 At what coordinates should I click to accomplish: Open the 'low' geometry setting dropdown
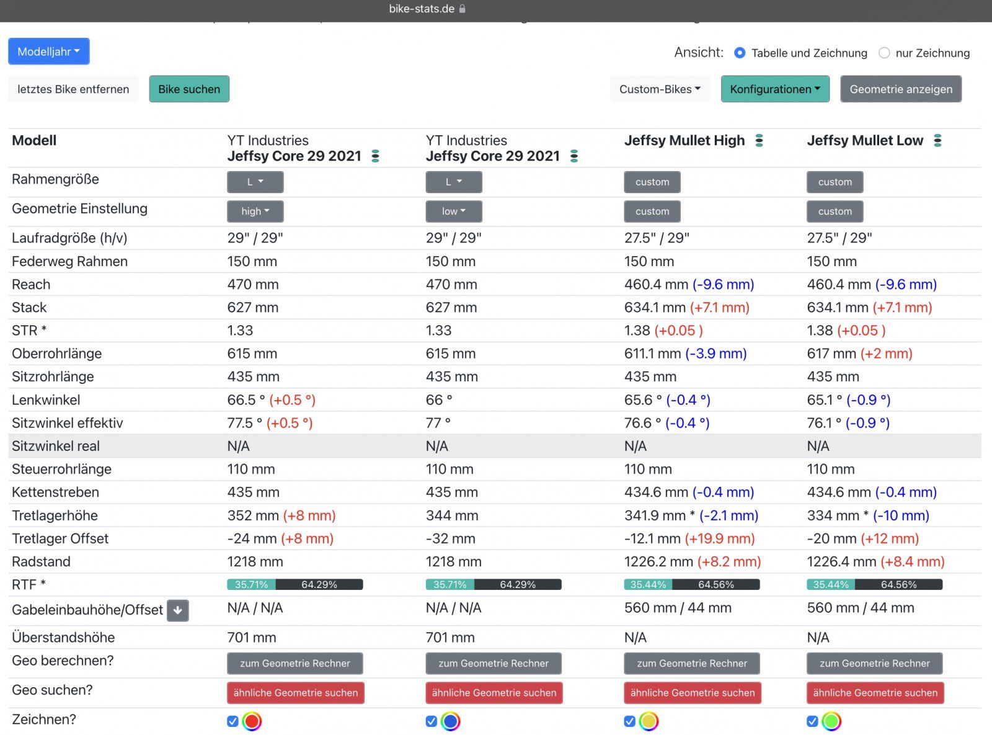click(x=454, y=211)
